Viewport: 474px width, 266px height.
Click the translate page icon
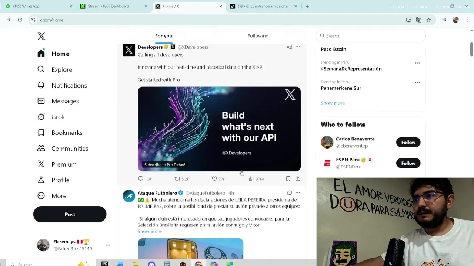click(418, 20)
